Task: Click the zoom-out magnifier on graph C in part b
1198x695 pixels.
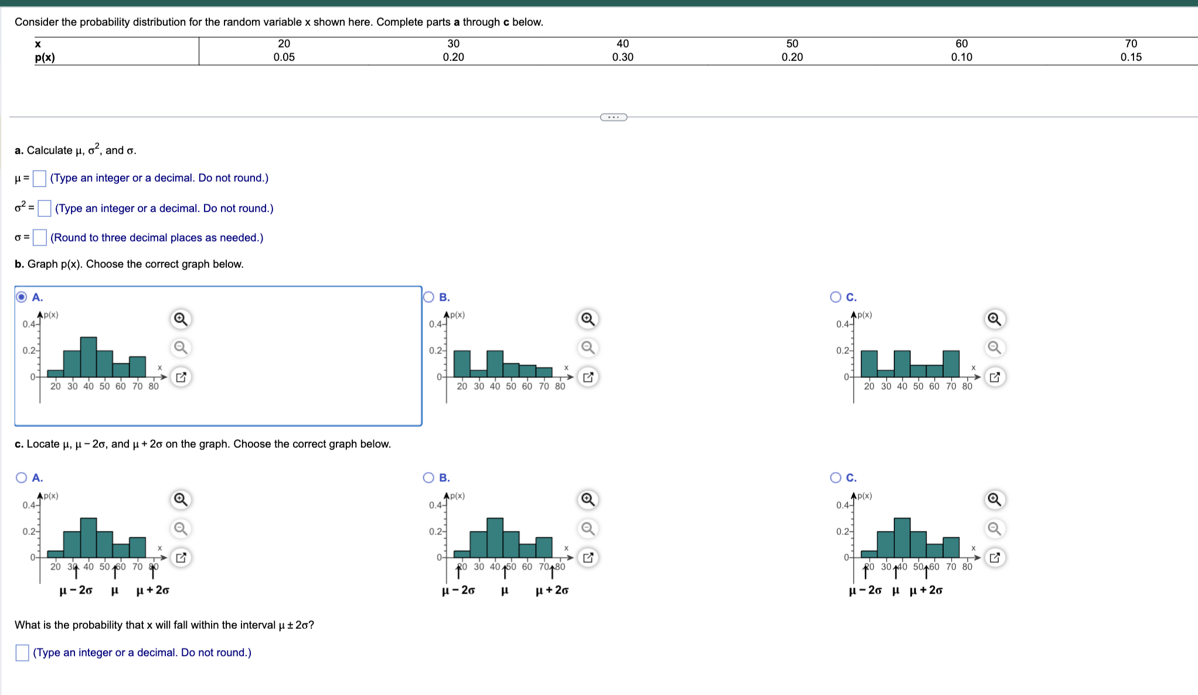Action: click(x=994, y=347)
